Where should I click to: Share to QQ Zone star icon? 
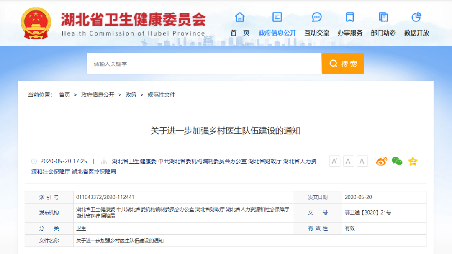tap(413, 161)
